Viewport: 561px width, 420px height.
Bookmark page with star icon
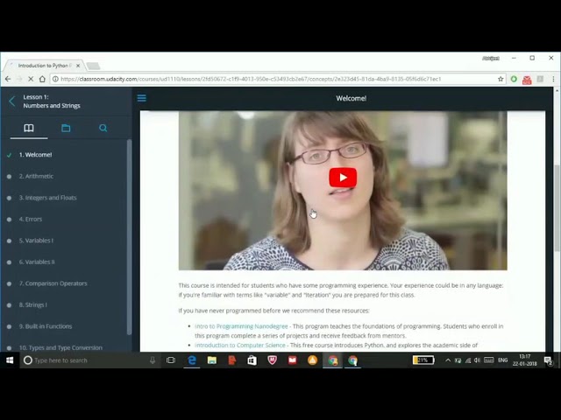[x=501, y=79]
